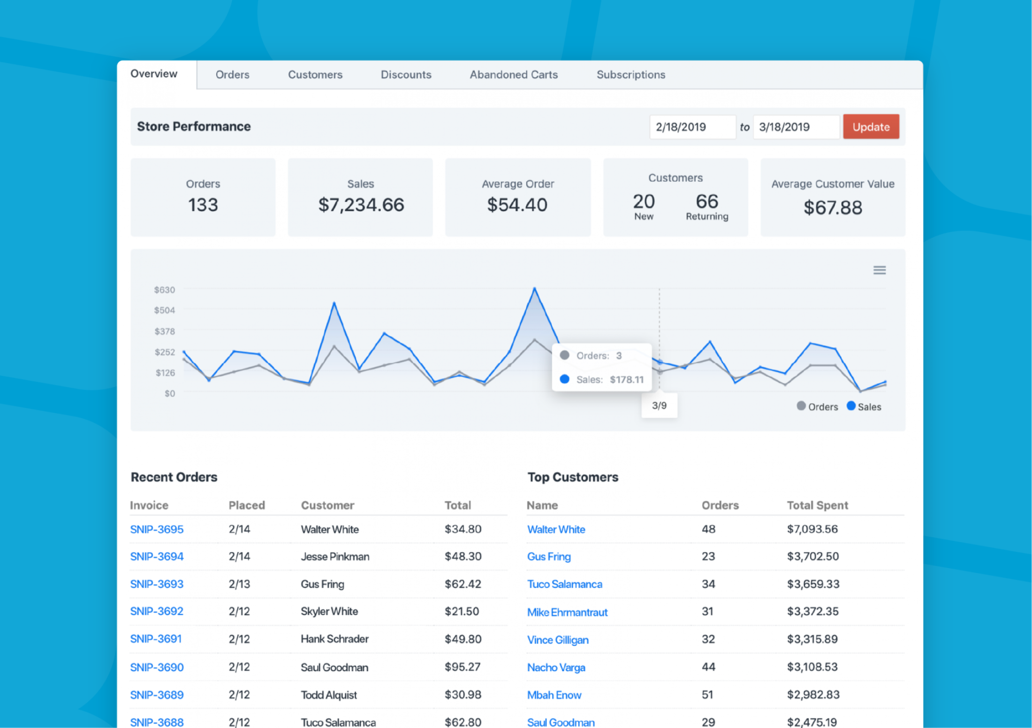Click the 3/9 date marker on chart

pos(659,406)
